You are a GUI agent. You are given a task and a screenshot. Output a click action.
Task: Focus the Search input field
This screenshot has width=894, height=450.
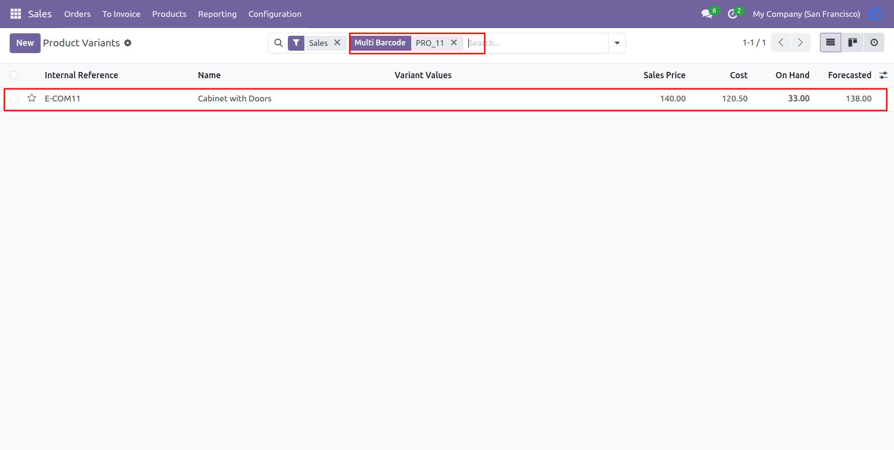(536, 43)
